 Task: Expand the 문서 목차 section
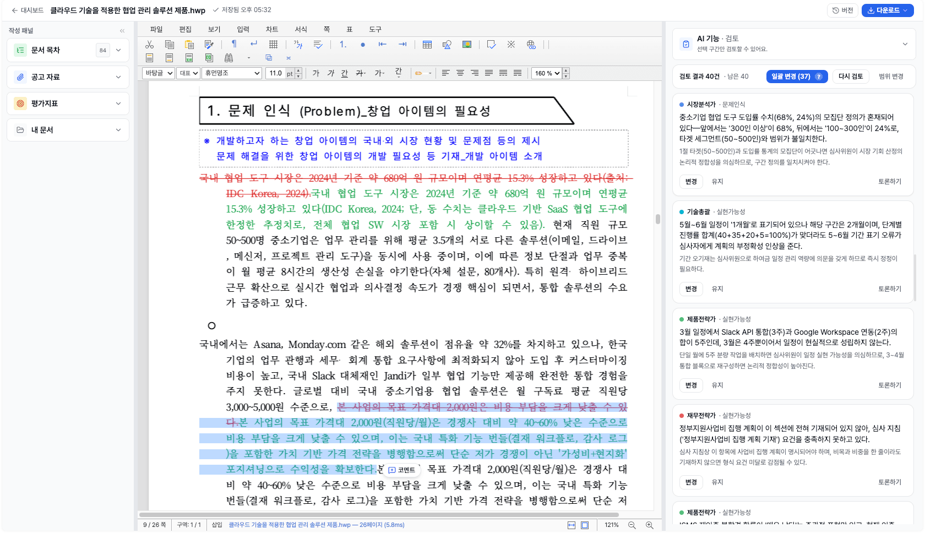point(118,50)
